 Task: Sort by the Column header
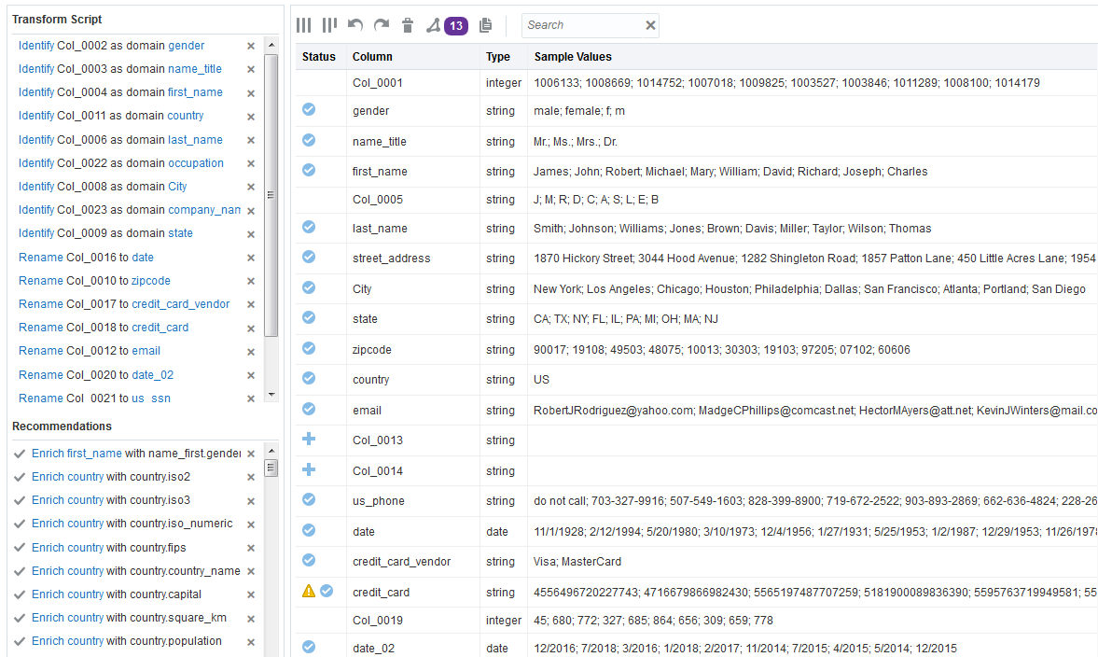pos(372,57)
